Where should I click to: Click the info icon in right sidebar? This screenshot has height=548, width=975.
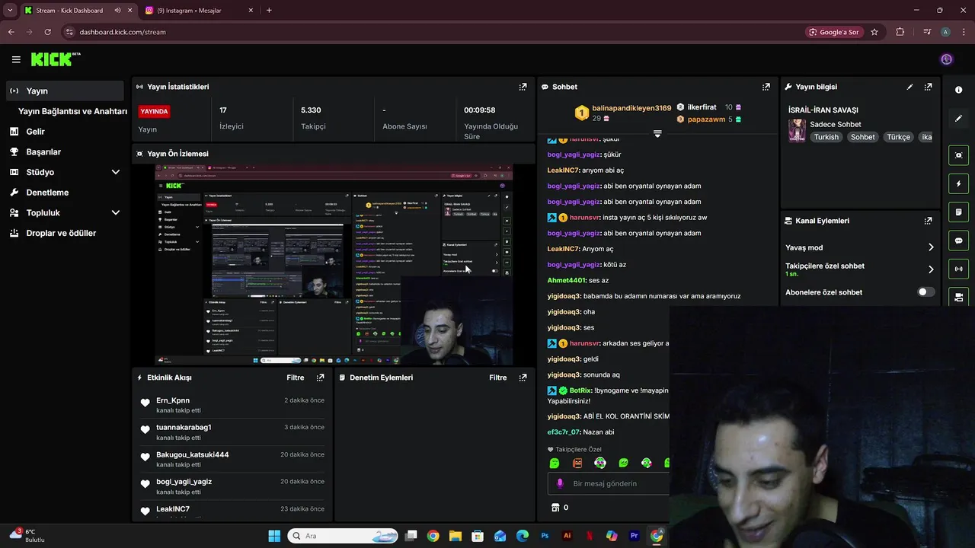pyautogui.click(x=958, y=90)
